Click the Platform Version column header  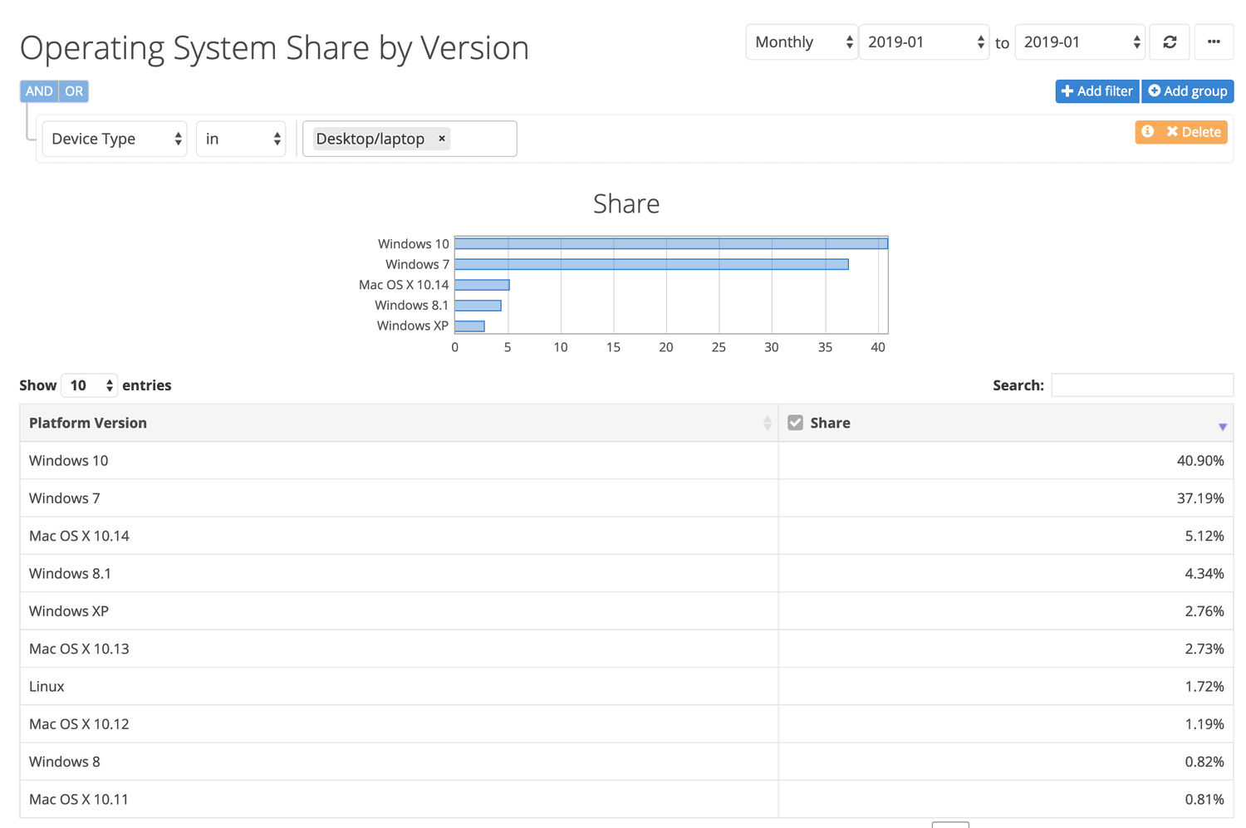(87, 423)
